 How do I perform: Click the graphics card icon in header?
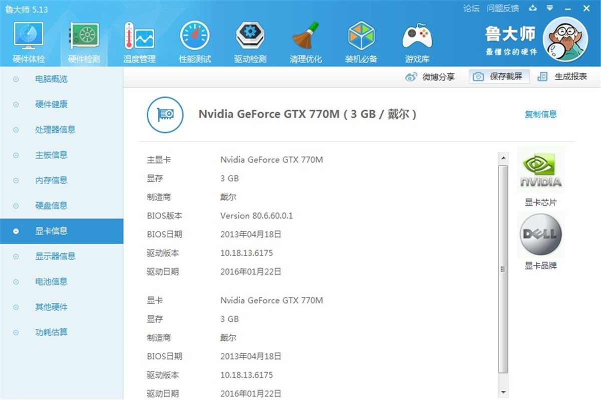point(165,114)
